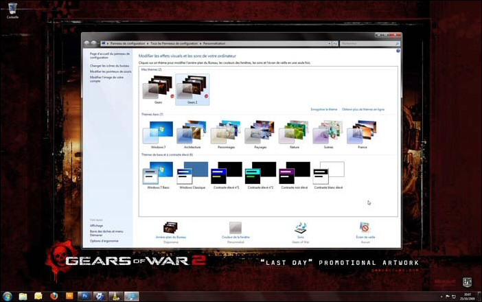Launch Firefox from the taskbar
This screenshot has height=302, width=482.
click(54, 296)
